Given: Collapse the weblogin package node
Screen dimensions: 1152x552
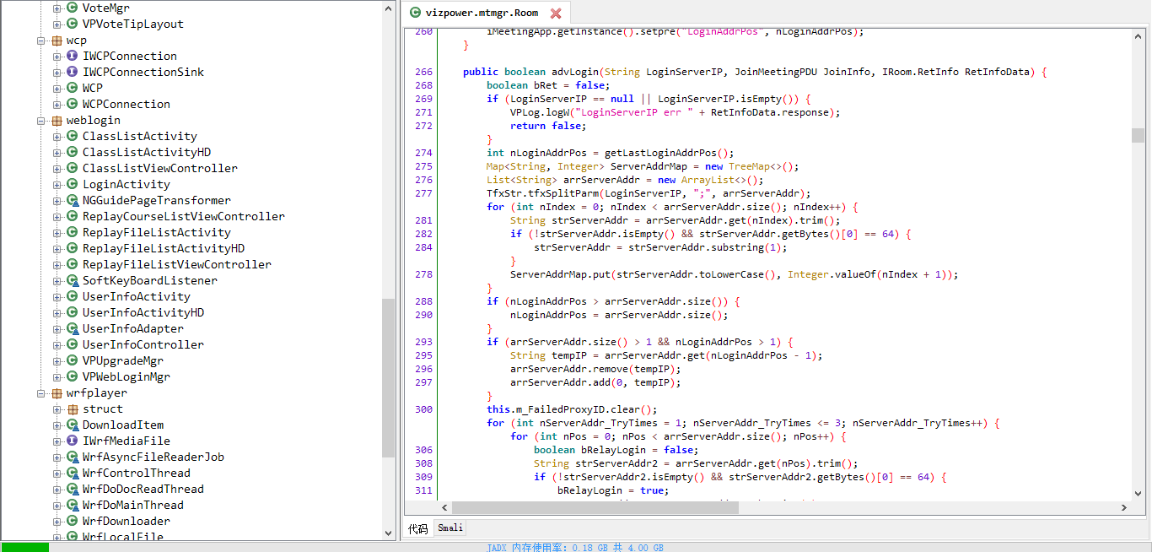Looking at the screenshot, I should click(x=40, y=120).
